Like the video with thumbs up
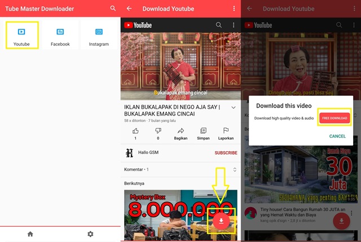The width and height of the screenshot is (361, 242). (x=135, y=131)
